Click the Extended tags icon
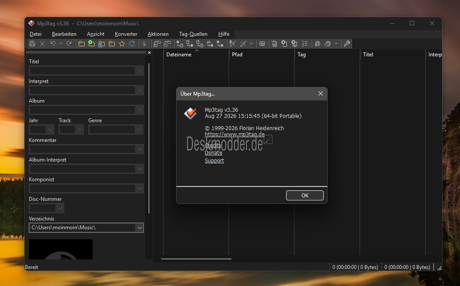The image size is (460, 286). tap(262, 44)
